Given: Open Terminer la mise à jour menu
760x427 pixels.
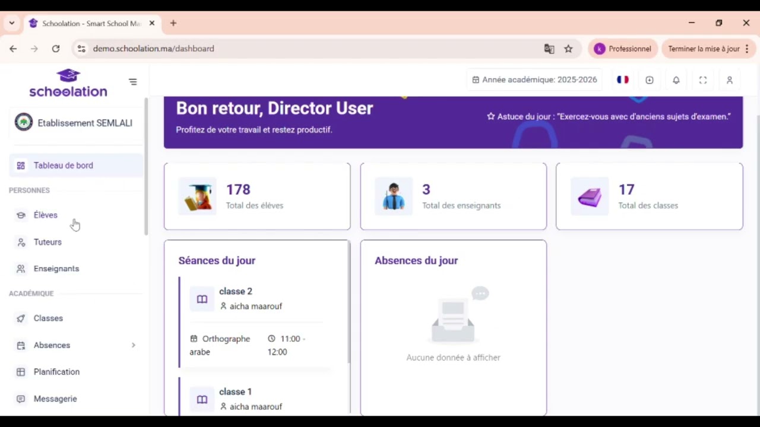Looking at the screenshot, I should [709, 49].
